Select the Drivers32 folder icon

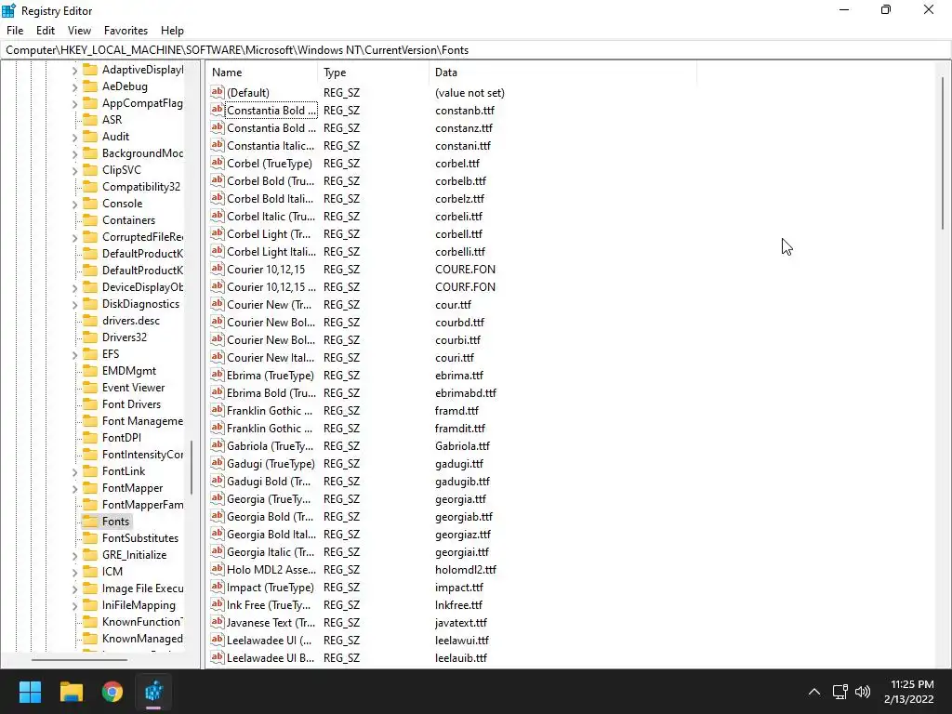pyautogui.click(x=90, y=337)
